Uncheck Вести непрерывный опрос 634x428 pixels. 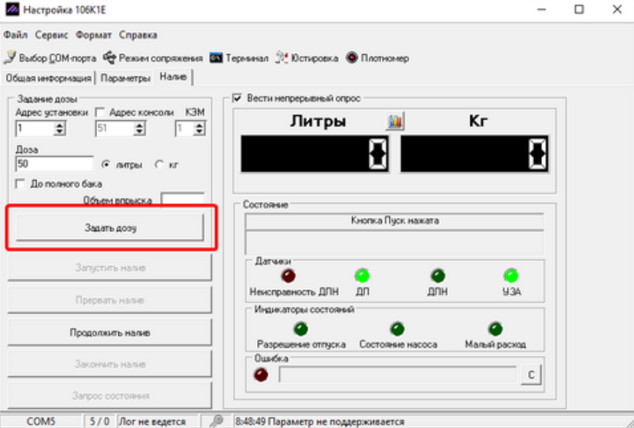[x=237, y=98]
